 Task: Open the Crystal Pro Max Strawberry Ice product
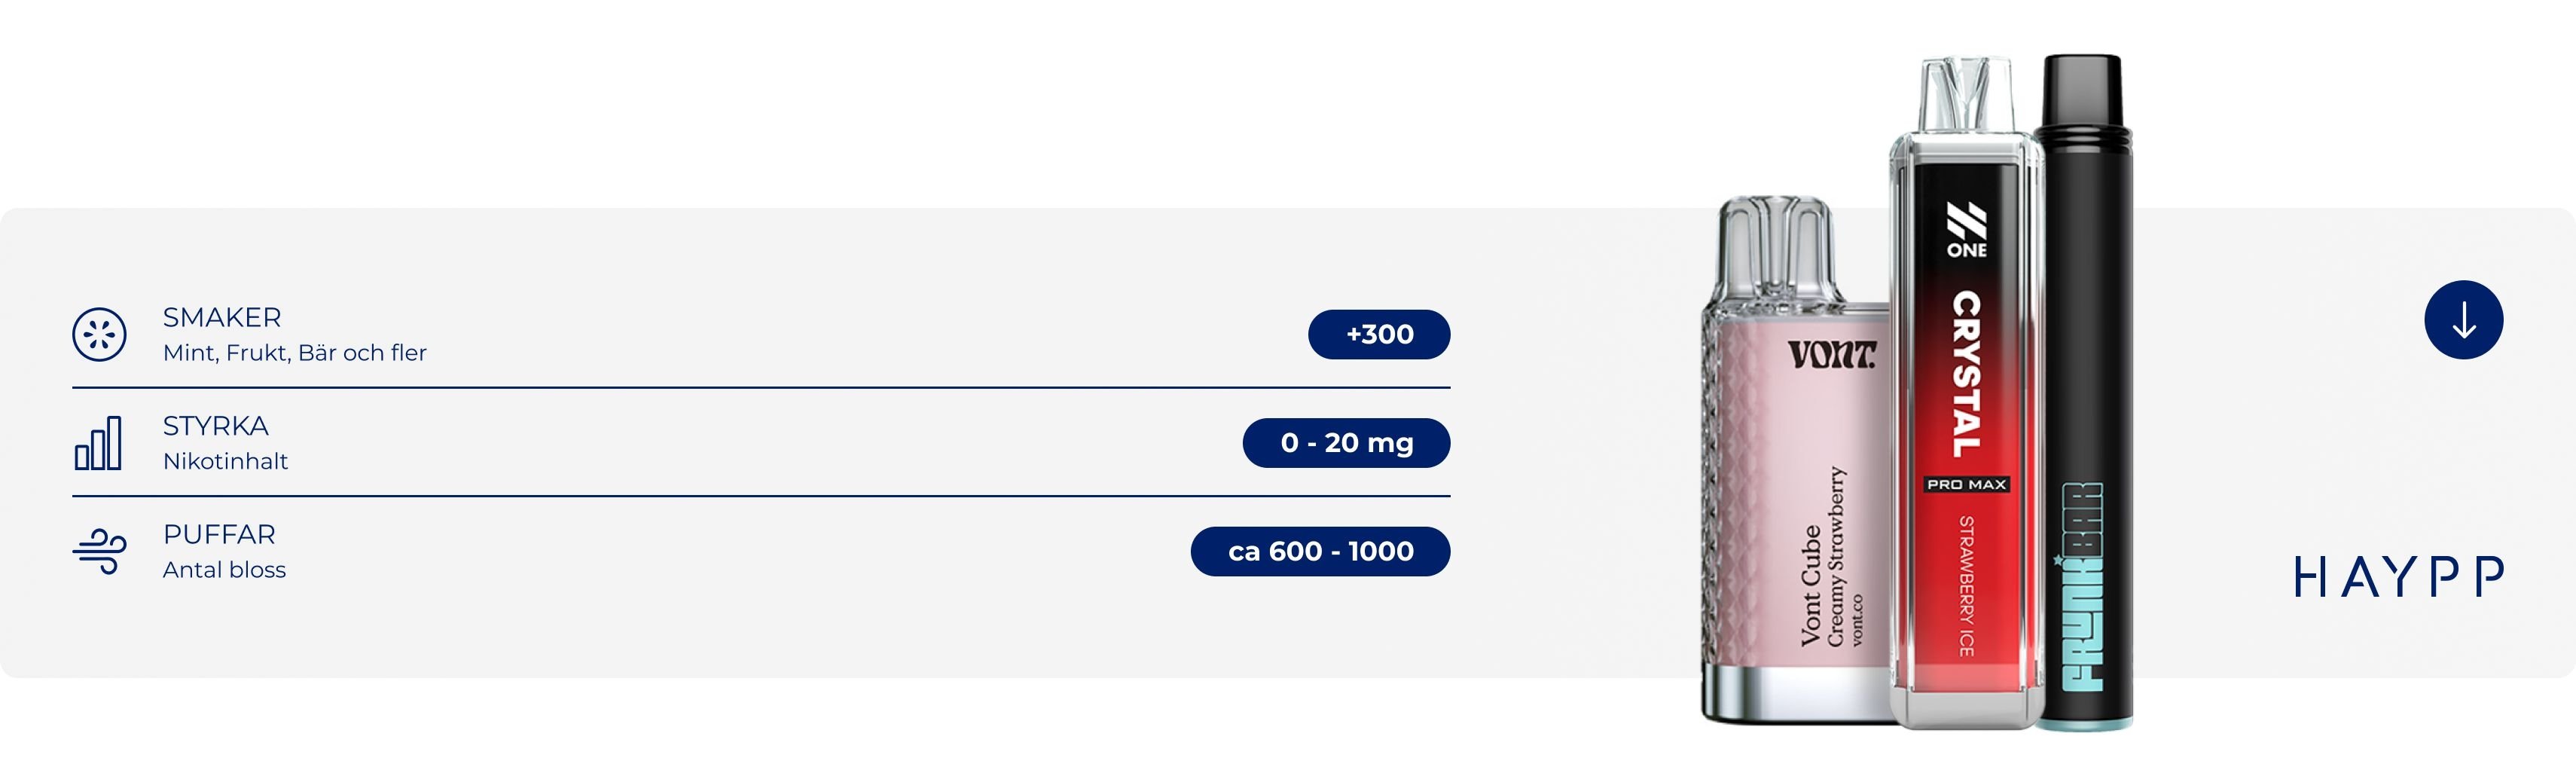1966,392
